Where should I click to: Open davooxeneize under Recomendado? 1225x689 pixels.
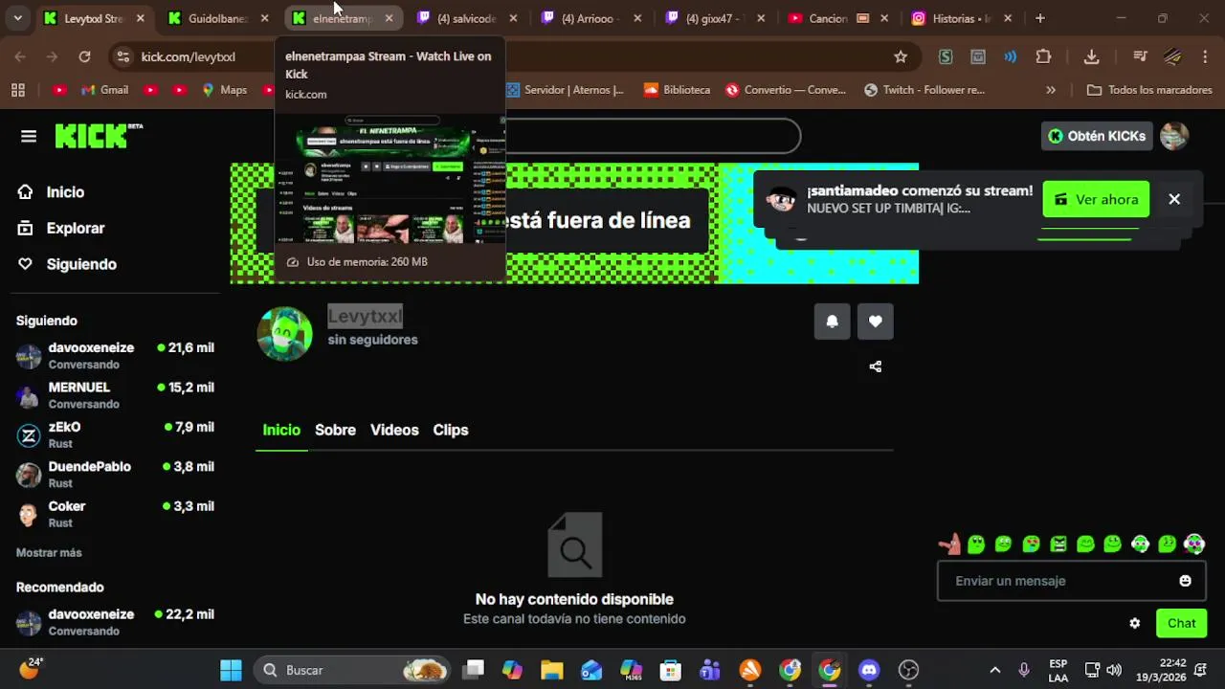115,622
